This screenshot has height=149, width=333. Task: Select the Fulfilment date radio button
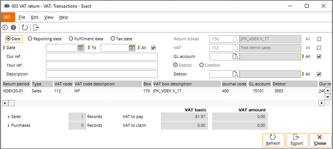71,39
